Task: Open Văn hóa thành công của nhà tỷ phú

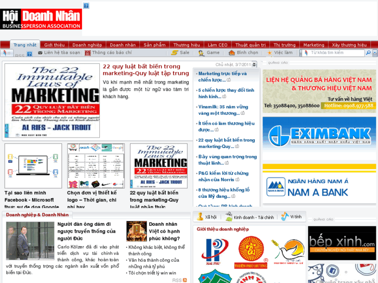Action: tap(153, 263)
